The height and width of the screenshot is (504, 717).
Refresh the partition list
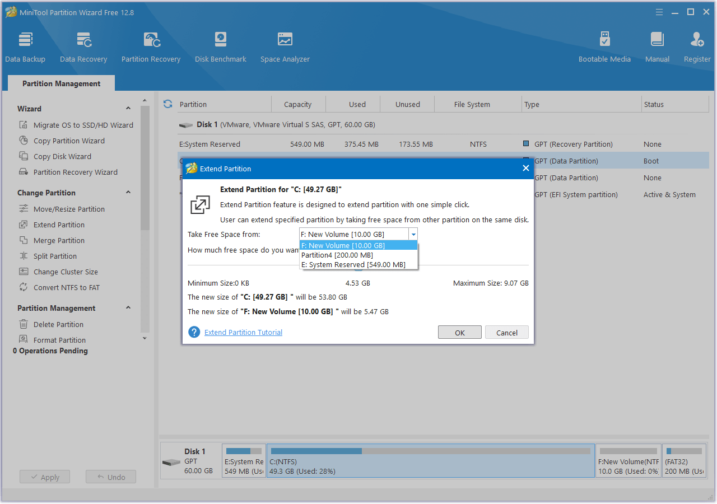[x=167, y=104]
